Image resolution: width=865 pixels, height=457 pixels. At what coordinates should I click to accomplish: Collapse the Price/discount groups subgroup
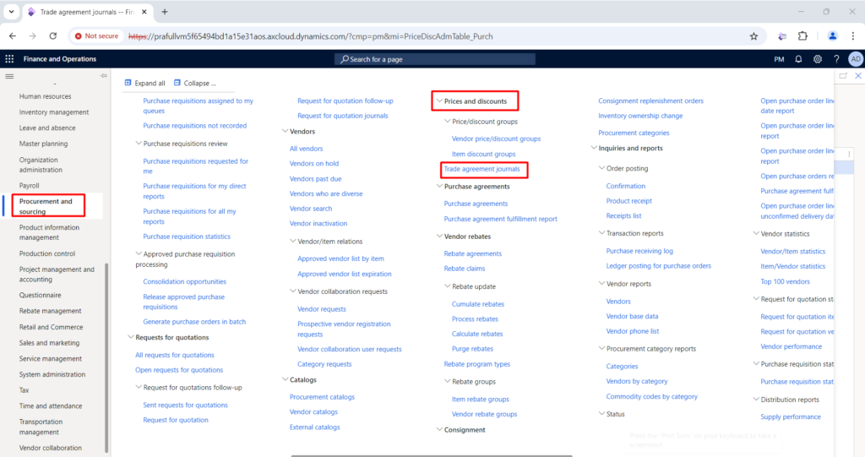point(447,122)
